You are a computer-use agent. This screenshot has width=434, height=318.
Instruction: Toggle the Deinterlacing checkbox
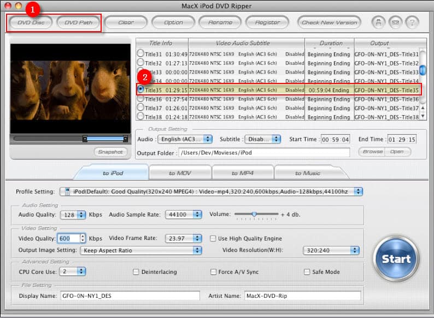pyautogui.click(x=136, y=271)
